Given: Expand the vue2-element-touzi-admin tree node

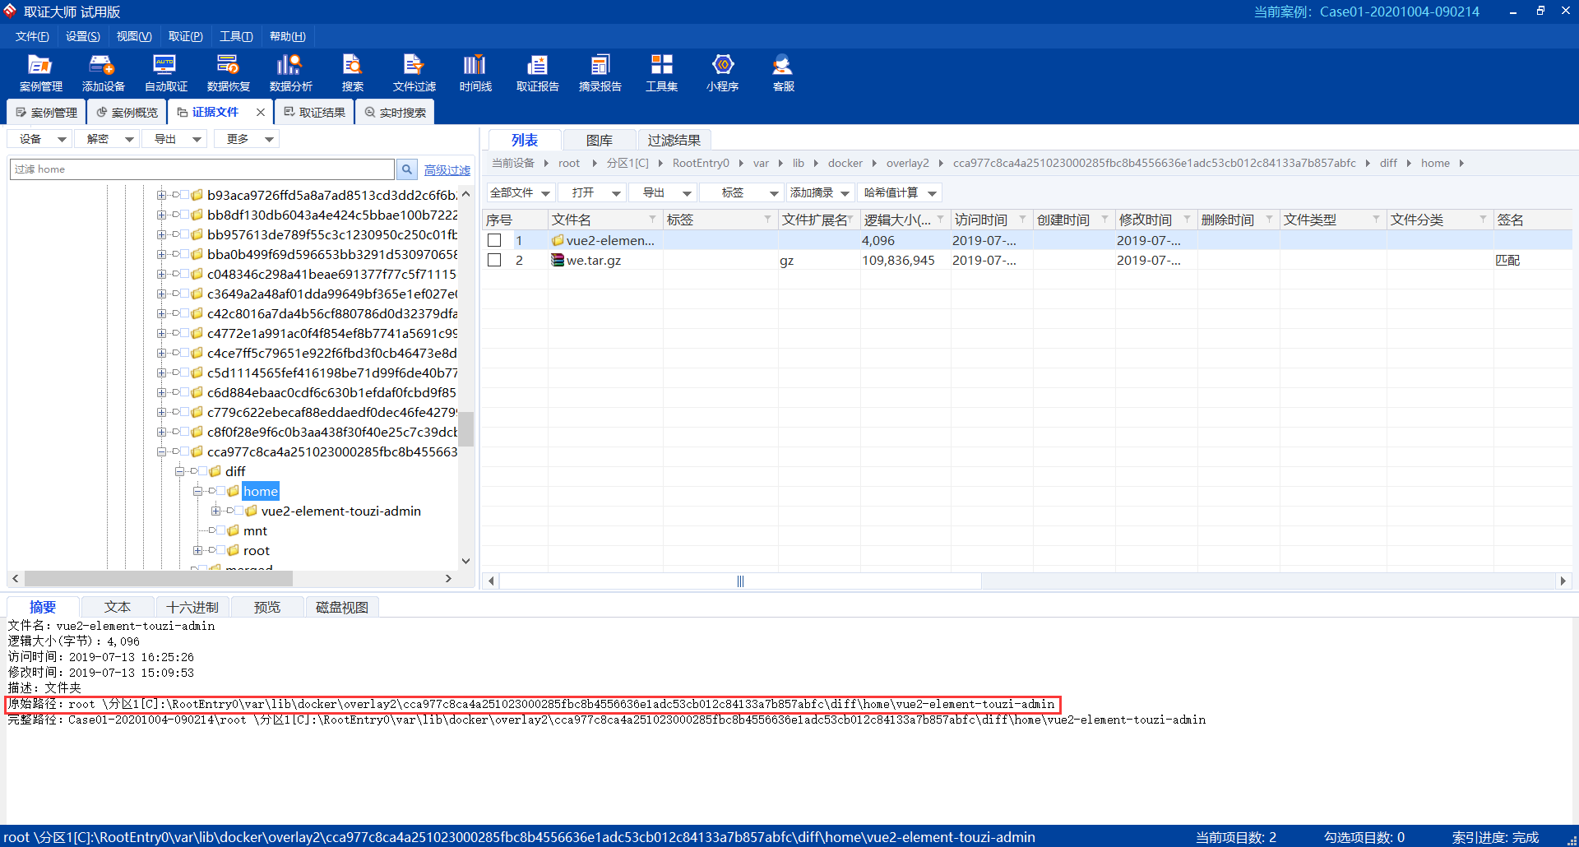Looking at the screenshot, I should [215, 511].
